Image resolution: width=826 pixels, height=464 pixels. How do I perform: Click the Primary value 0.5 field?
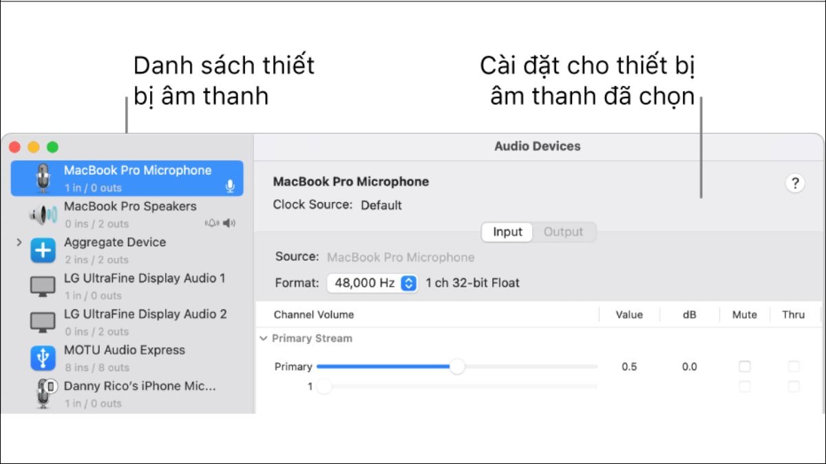[629, 366]
